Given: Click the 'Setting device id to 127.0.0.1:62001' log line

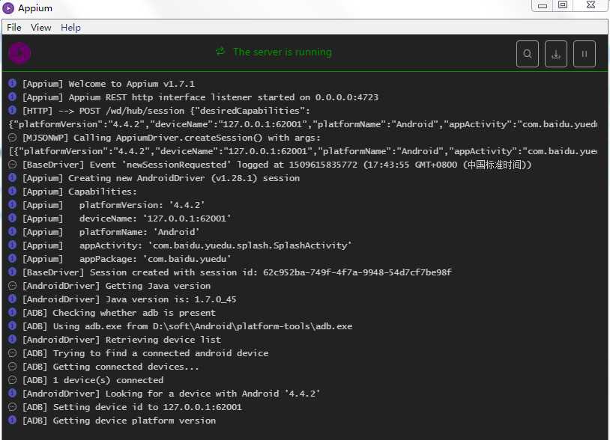Looking at the screenshot, I should pos(132,407).
